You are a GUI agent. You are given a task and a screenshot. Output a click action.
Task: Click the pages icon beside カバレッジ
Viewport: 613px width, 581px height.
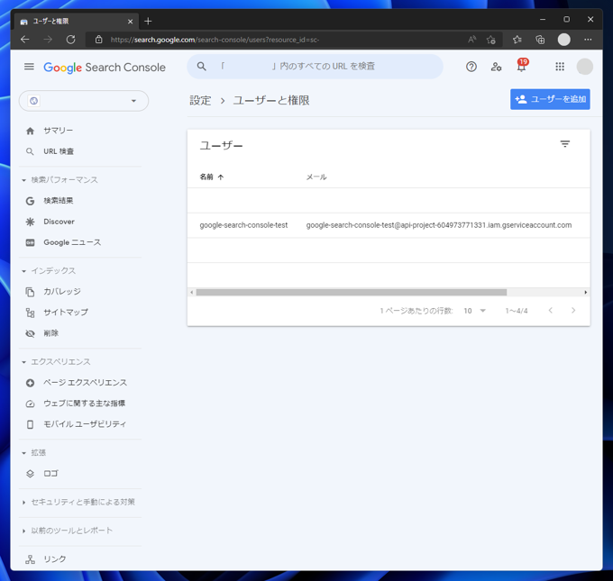[x=30, y=292]
